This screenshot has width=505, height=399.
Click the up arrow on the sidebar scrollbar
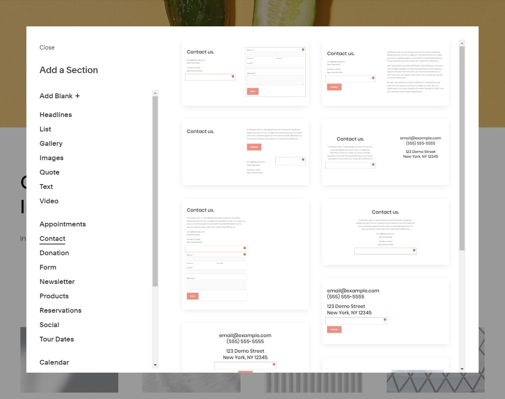pyautogui.click(x=155, y=92)
